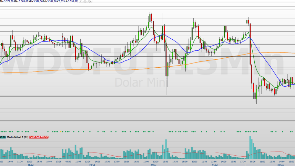Click the 17:30 time label before 01/ago

[243, 162]
